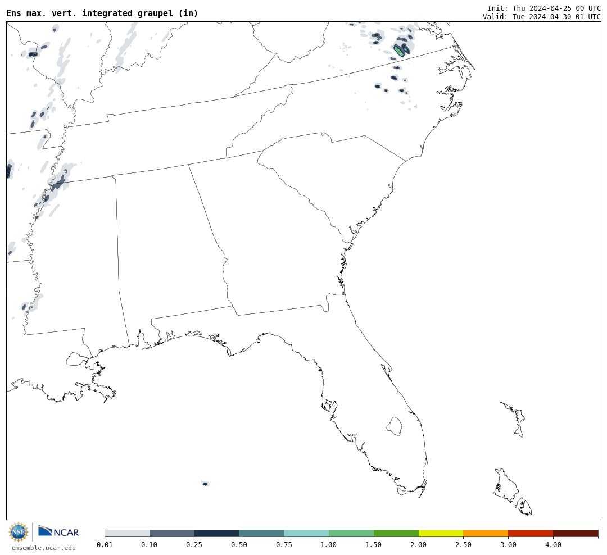This screenshot has height=555, width=607.
Task: Click the colorbar label '2.50'
Action: click(463, 545)
